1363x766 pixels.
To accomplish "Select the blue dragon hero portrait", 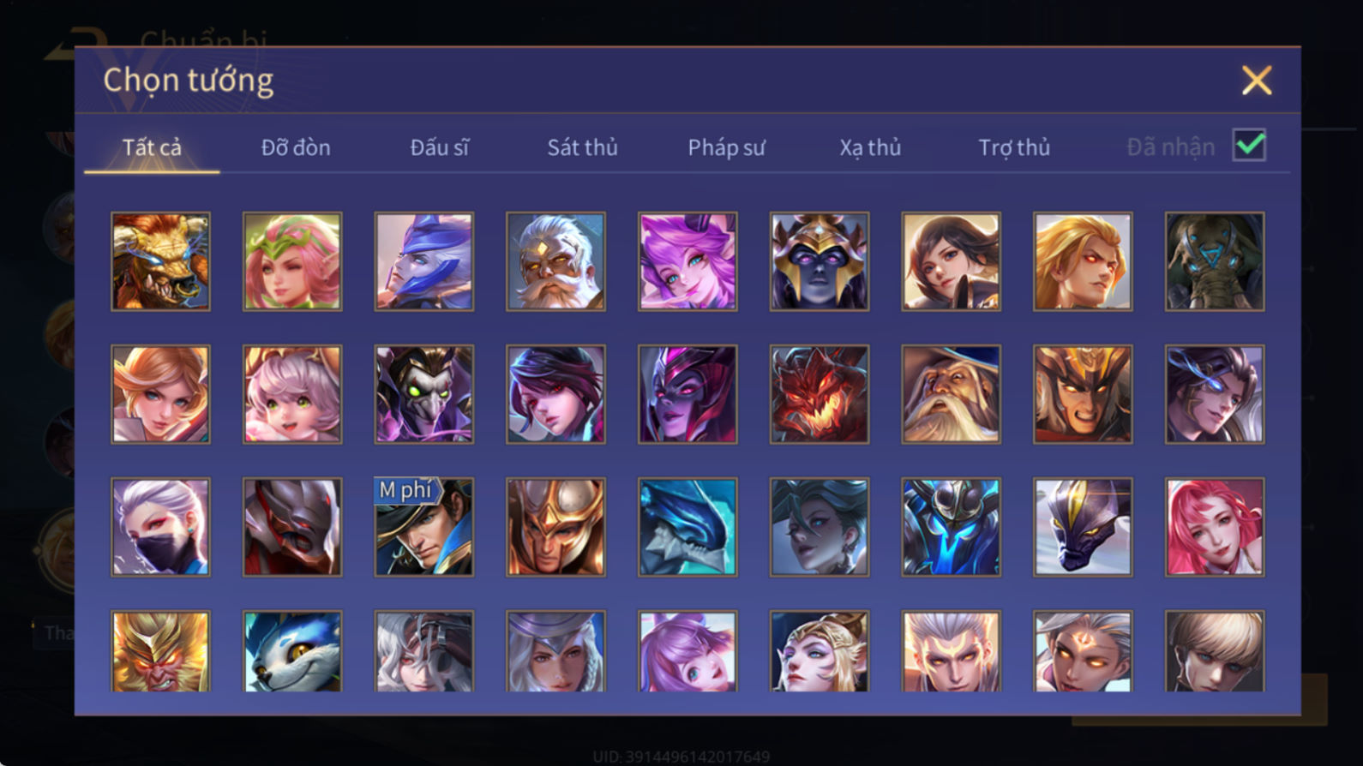I will pyautogui.click(x=688, y=527).
